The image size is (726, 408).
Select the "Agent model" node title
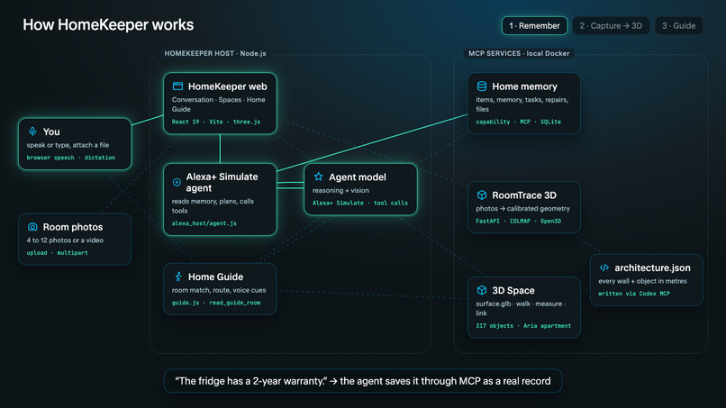pyautogui.click(x=357, y=177)
